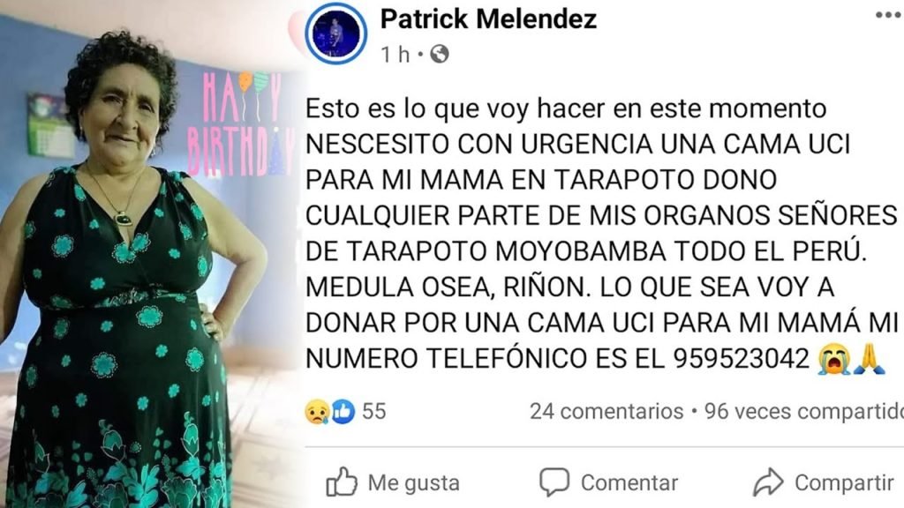The height and width of the screenshot is (508, 904).
Task: Click the crying emoji in post text
Action: [x=833, y=359]
